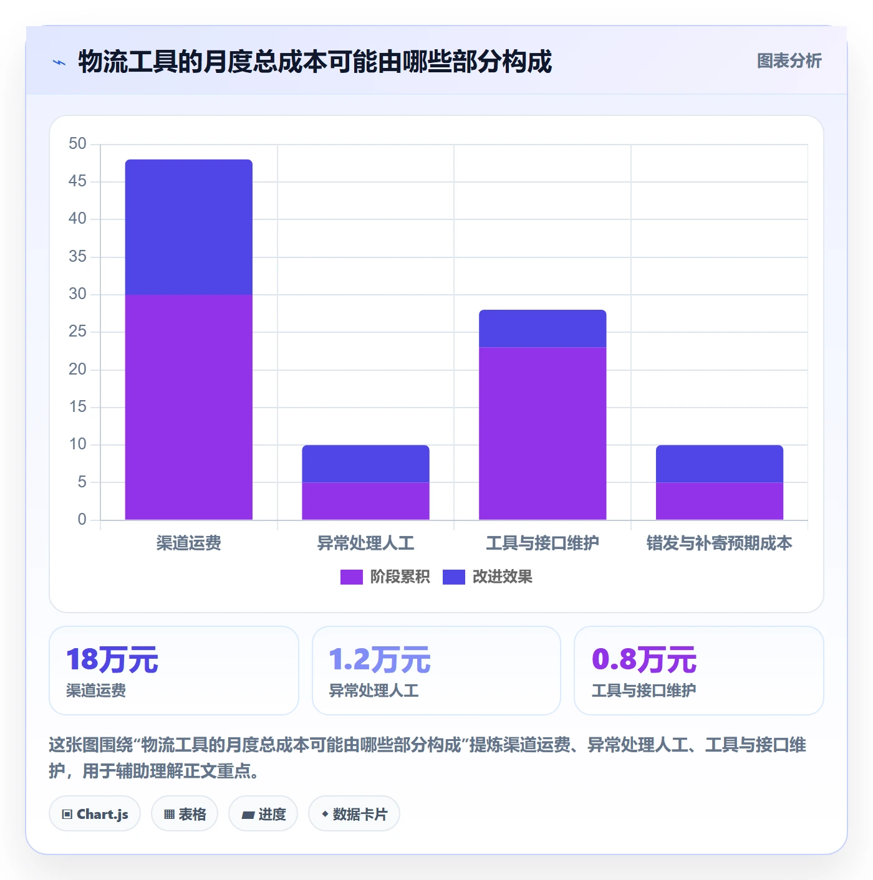Click the 0.8万元 工具与接口维护 data card
The height and width of the screenshot is (880, 873).
pyautogui.click(x=699, y=671)
